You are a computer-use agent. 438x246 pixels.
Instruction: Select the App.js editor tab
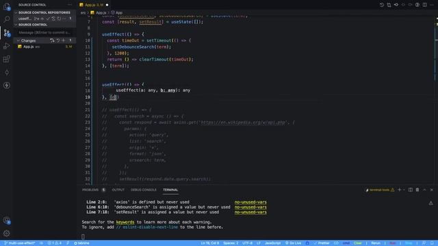point(94,5)
